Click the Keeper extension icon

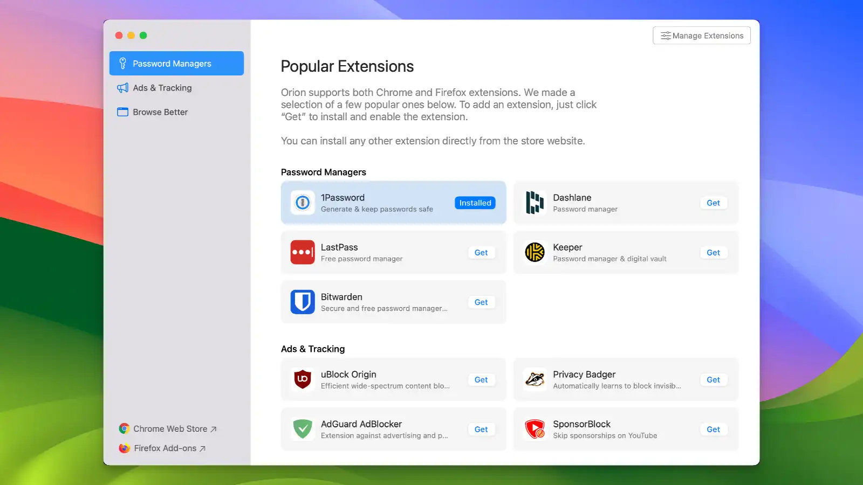click(535, 252)
